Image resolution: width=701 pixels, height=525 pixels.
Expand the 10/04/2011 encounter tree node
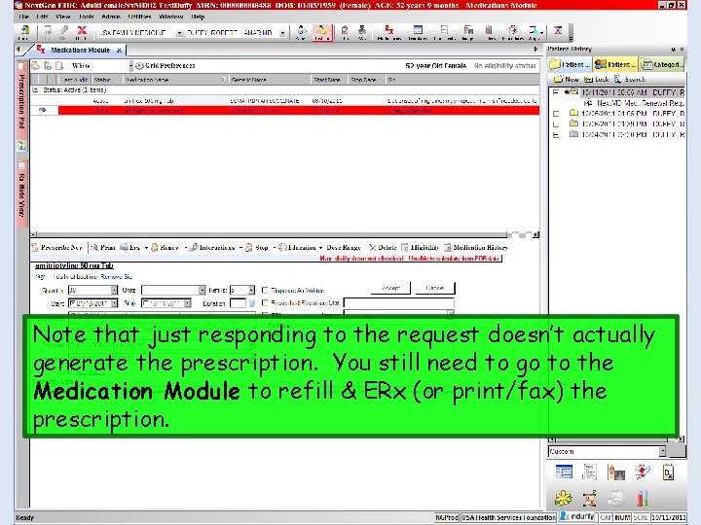point(556,135)
